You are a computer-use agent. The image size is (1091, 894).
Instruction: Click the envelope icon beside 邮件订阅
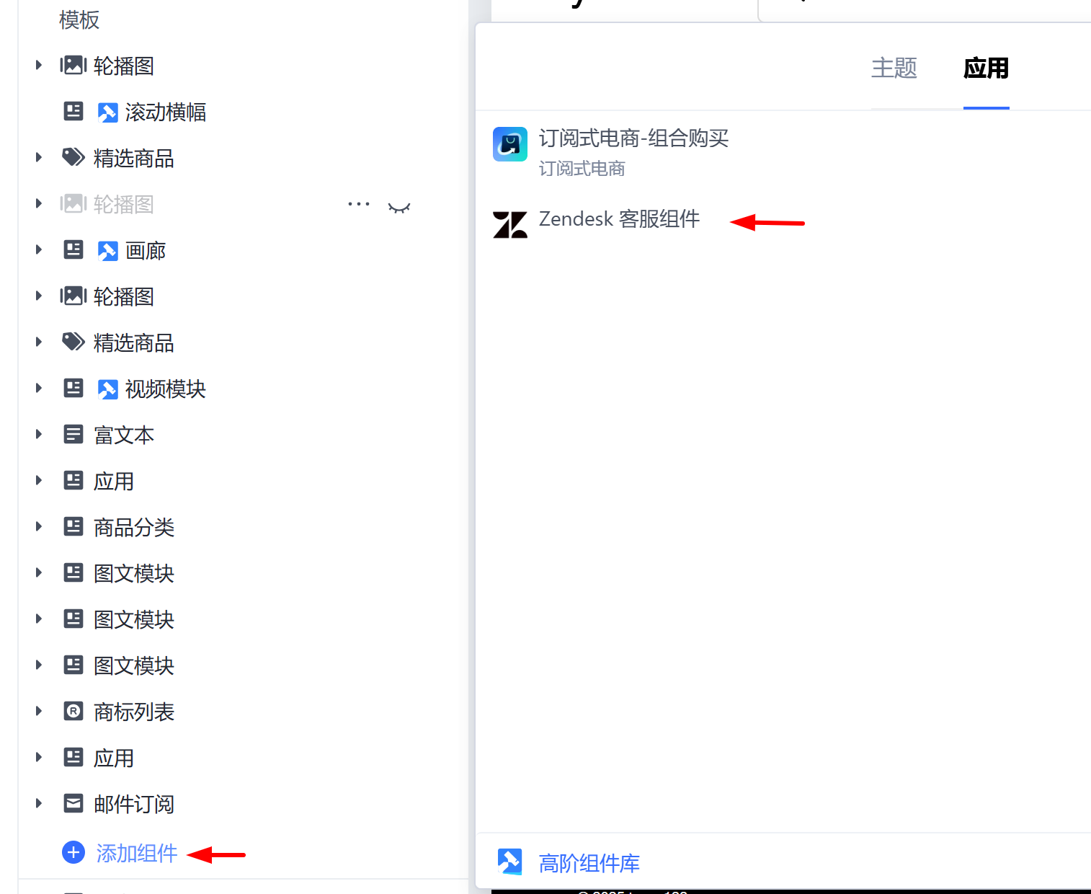74,803
